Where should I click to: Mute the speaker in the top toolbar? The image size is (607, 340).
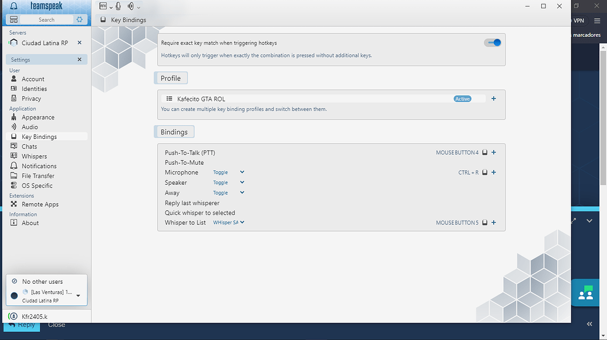coord(130,6)
